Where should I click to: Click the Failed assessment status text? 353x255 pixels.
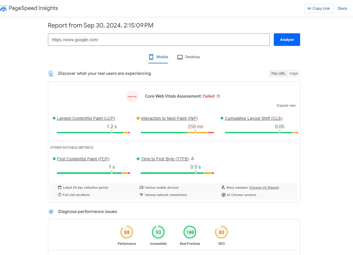209,96
